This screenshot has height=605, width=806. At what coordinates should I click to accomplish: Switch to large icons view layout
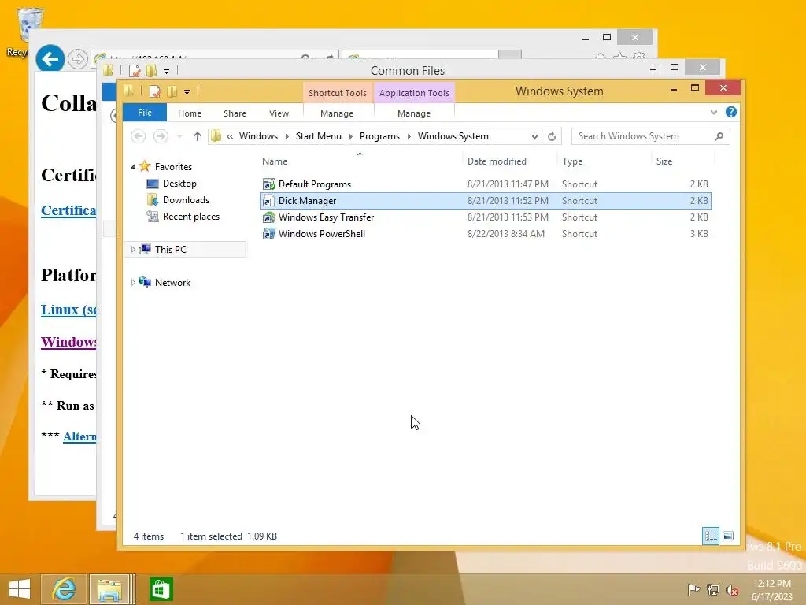[728, 536]
